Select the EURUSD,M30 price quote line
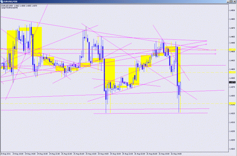The image size is (237, 156). [x=19, y=6]
